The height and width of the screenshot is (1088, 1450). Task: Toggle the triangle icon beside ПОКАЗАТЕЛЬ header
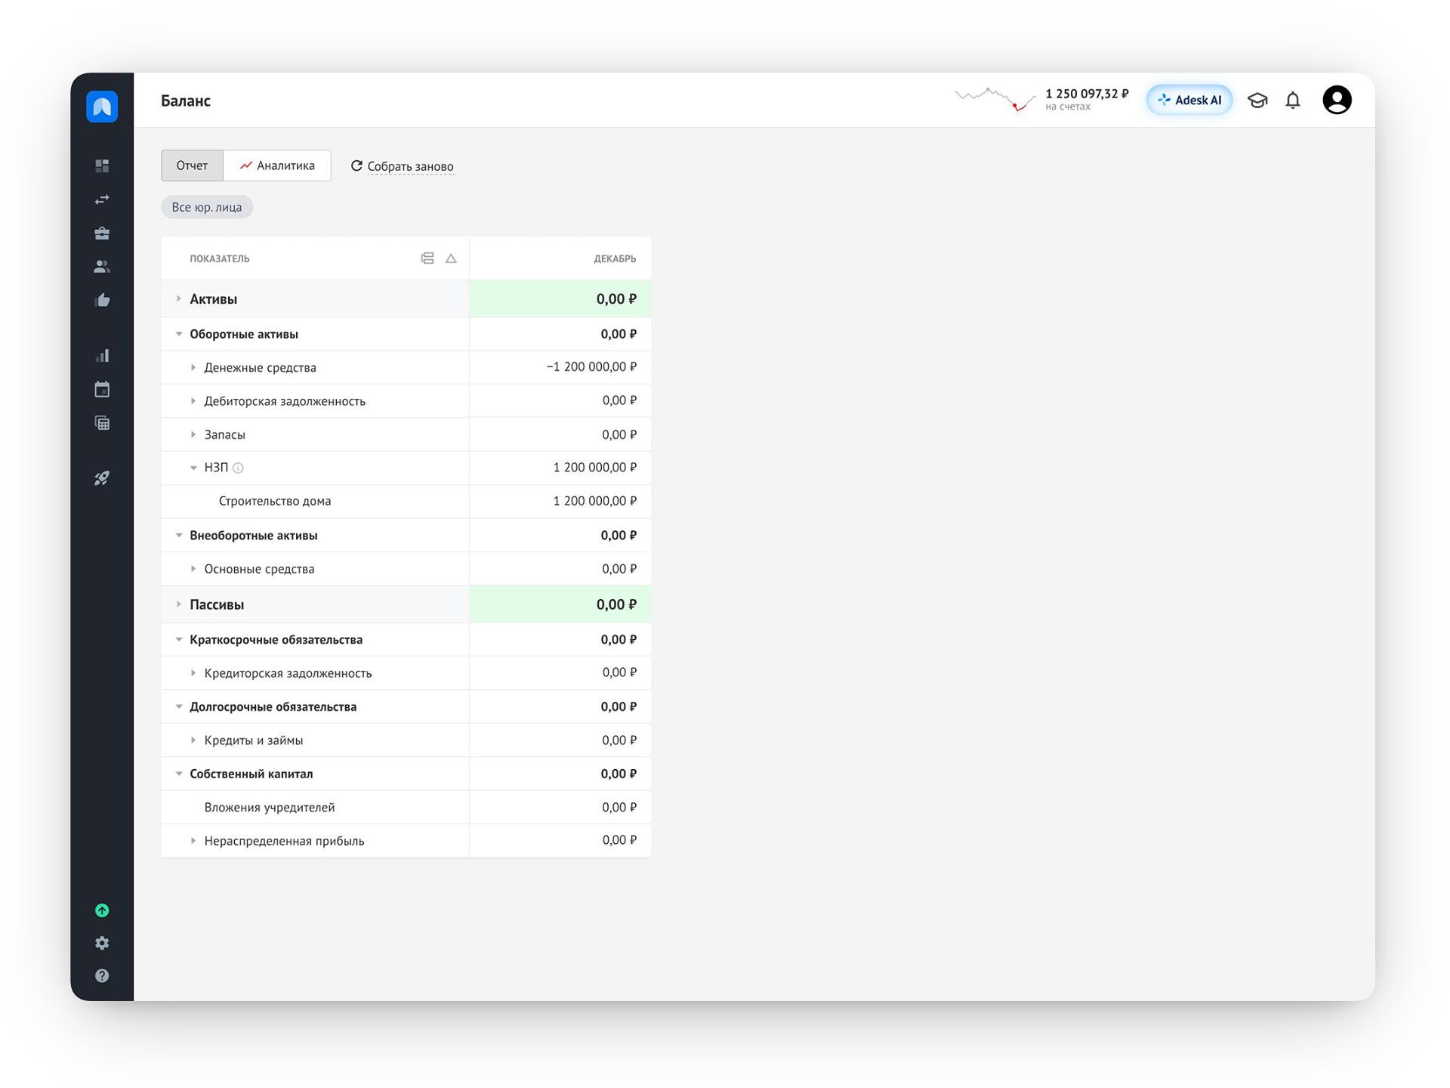coord(451,258)
